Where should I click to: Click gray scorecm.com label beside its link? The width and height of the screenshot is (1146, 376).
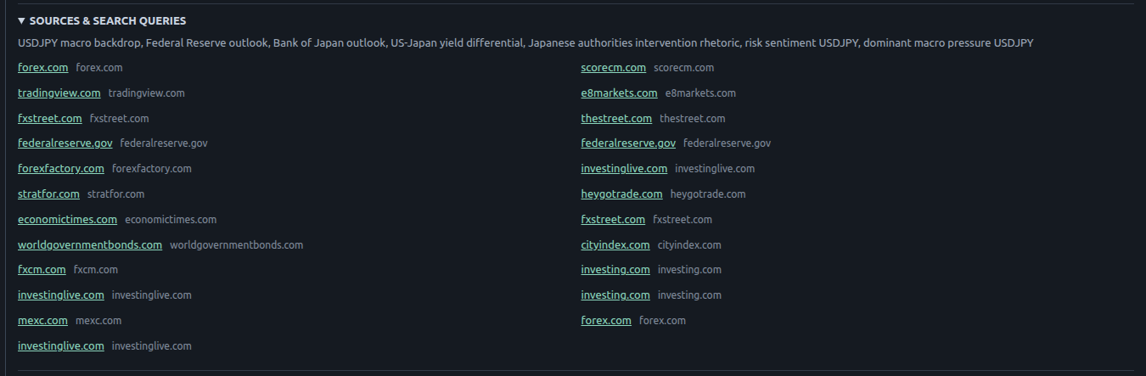pos(684,67)
